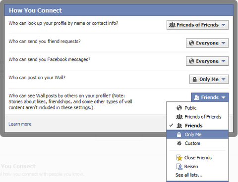
Task: Click the star list icon for Close Friends
Action: [179, 158]
